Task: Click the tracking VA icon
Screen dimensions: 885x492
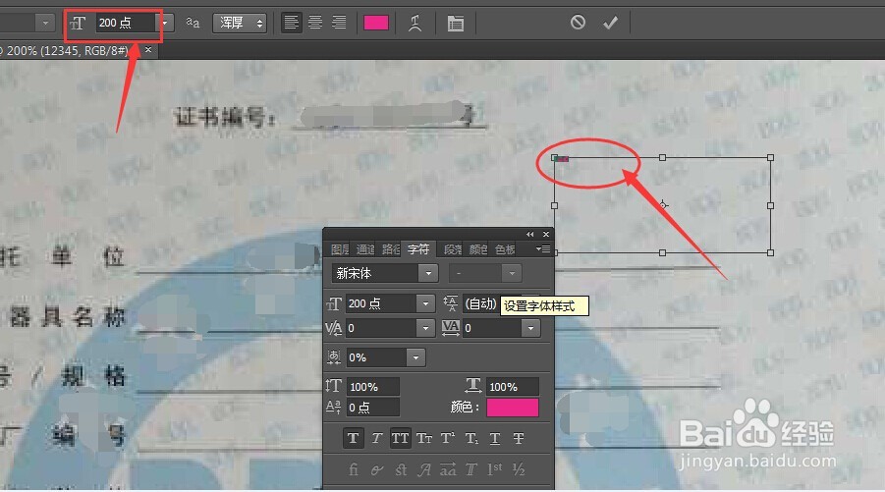Action: point(451,328)
